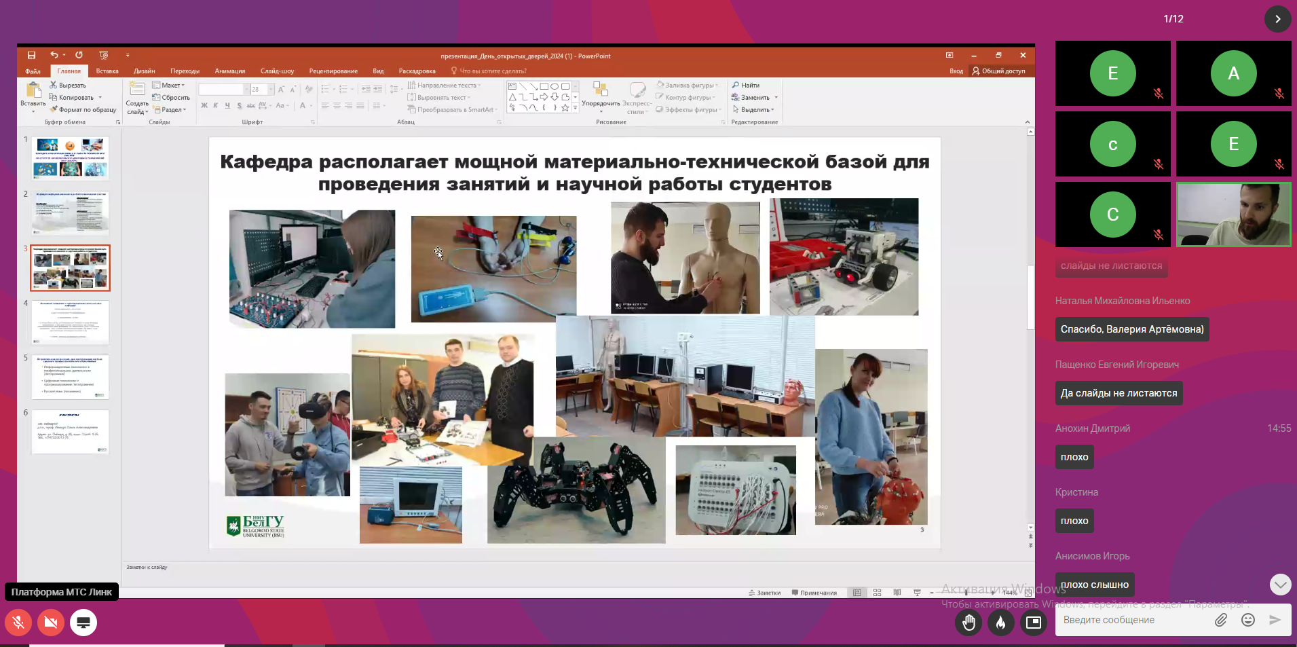Viewport: 1297px width, 647px height.
Task: Save the presentation using the floppy icon
Action: point(31,55)
